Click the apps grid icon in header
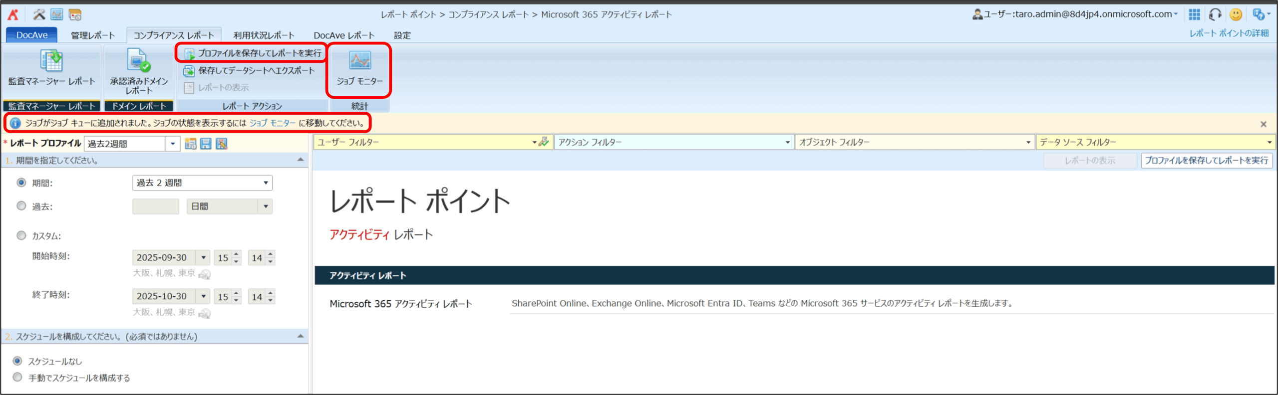1278x395 pixels. 1194,14
